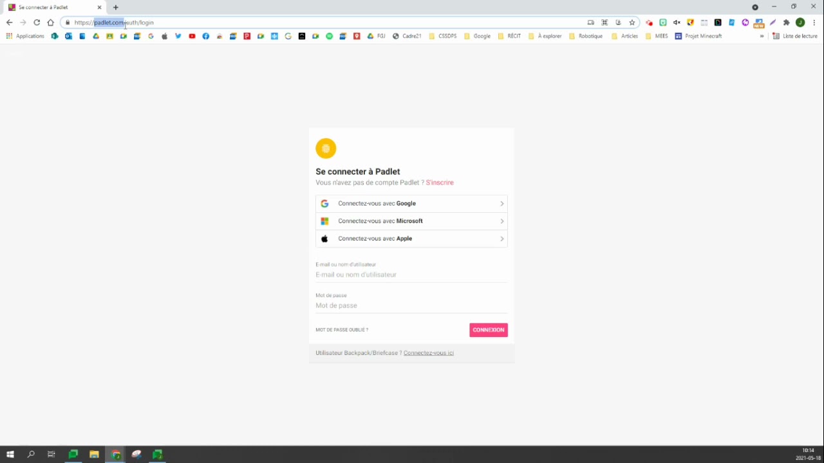Click the browser address bar URL
The image size is (824, 463).
(x=114, y=23)
